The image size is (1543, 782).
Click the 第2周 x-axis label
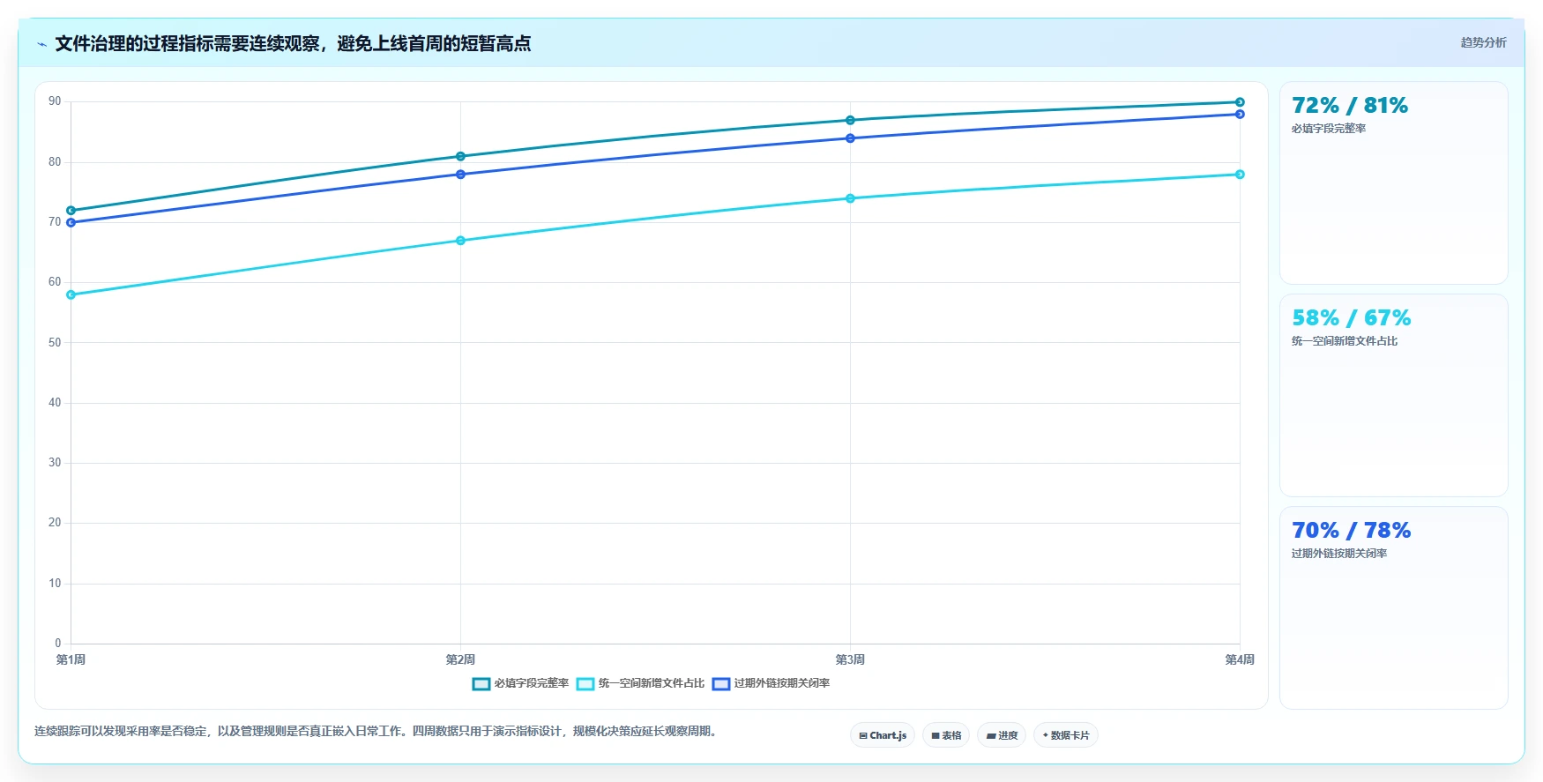click(460, 659)
